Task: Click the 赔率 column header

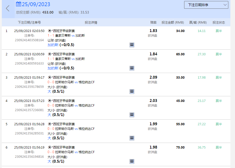Action: (x=153, y=23)
